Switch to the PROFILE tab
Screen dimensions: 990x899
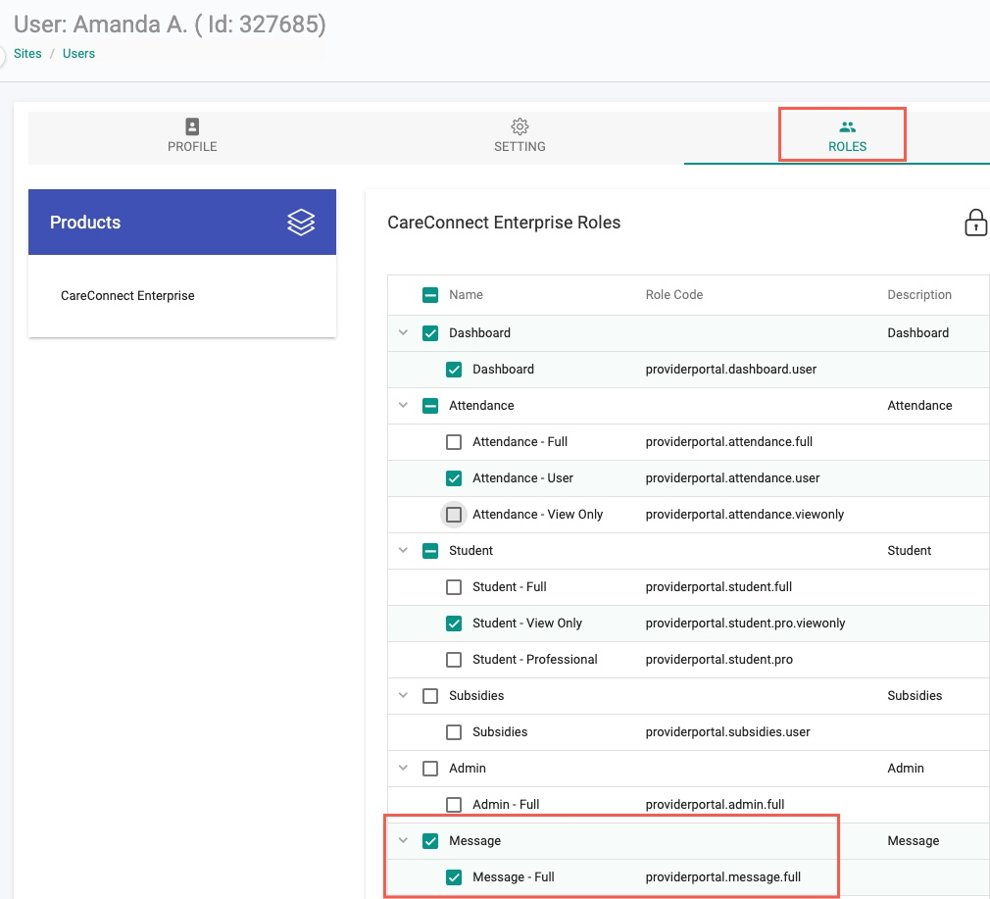(x=192, y=137)
